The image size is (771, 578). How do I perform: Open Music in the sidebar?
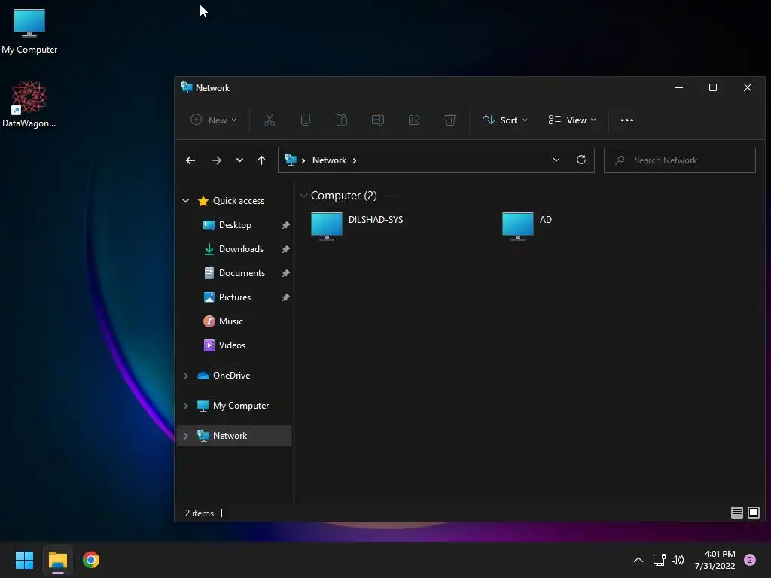(x=230, y=321)
